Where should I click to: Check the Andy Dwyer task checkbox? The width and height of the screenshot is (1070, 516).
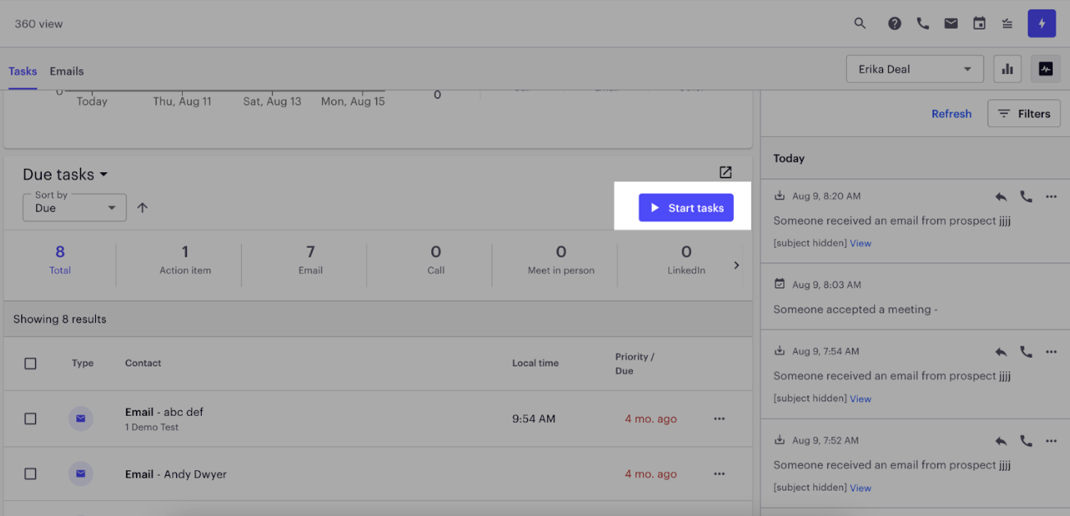pos(30,473)
